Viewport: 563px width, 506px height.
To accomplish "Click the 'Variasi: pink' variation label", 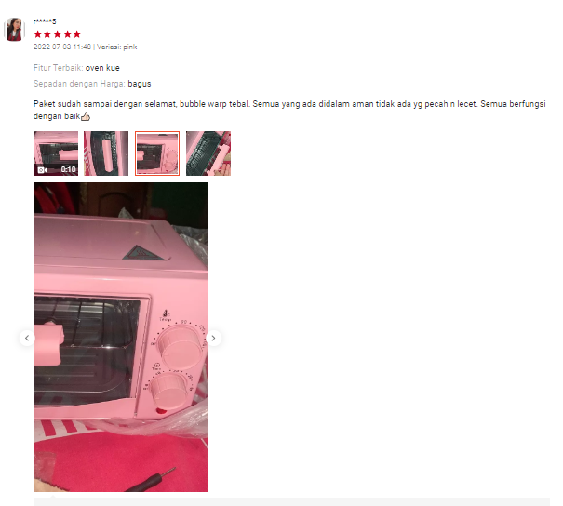I will click(116, 47).
